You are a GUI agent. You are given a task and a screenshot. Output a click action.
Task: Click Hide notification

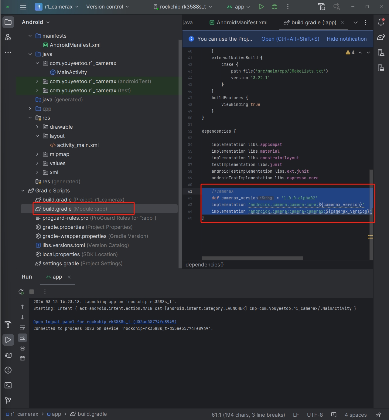pyautogui.click(x=346, y=39)
